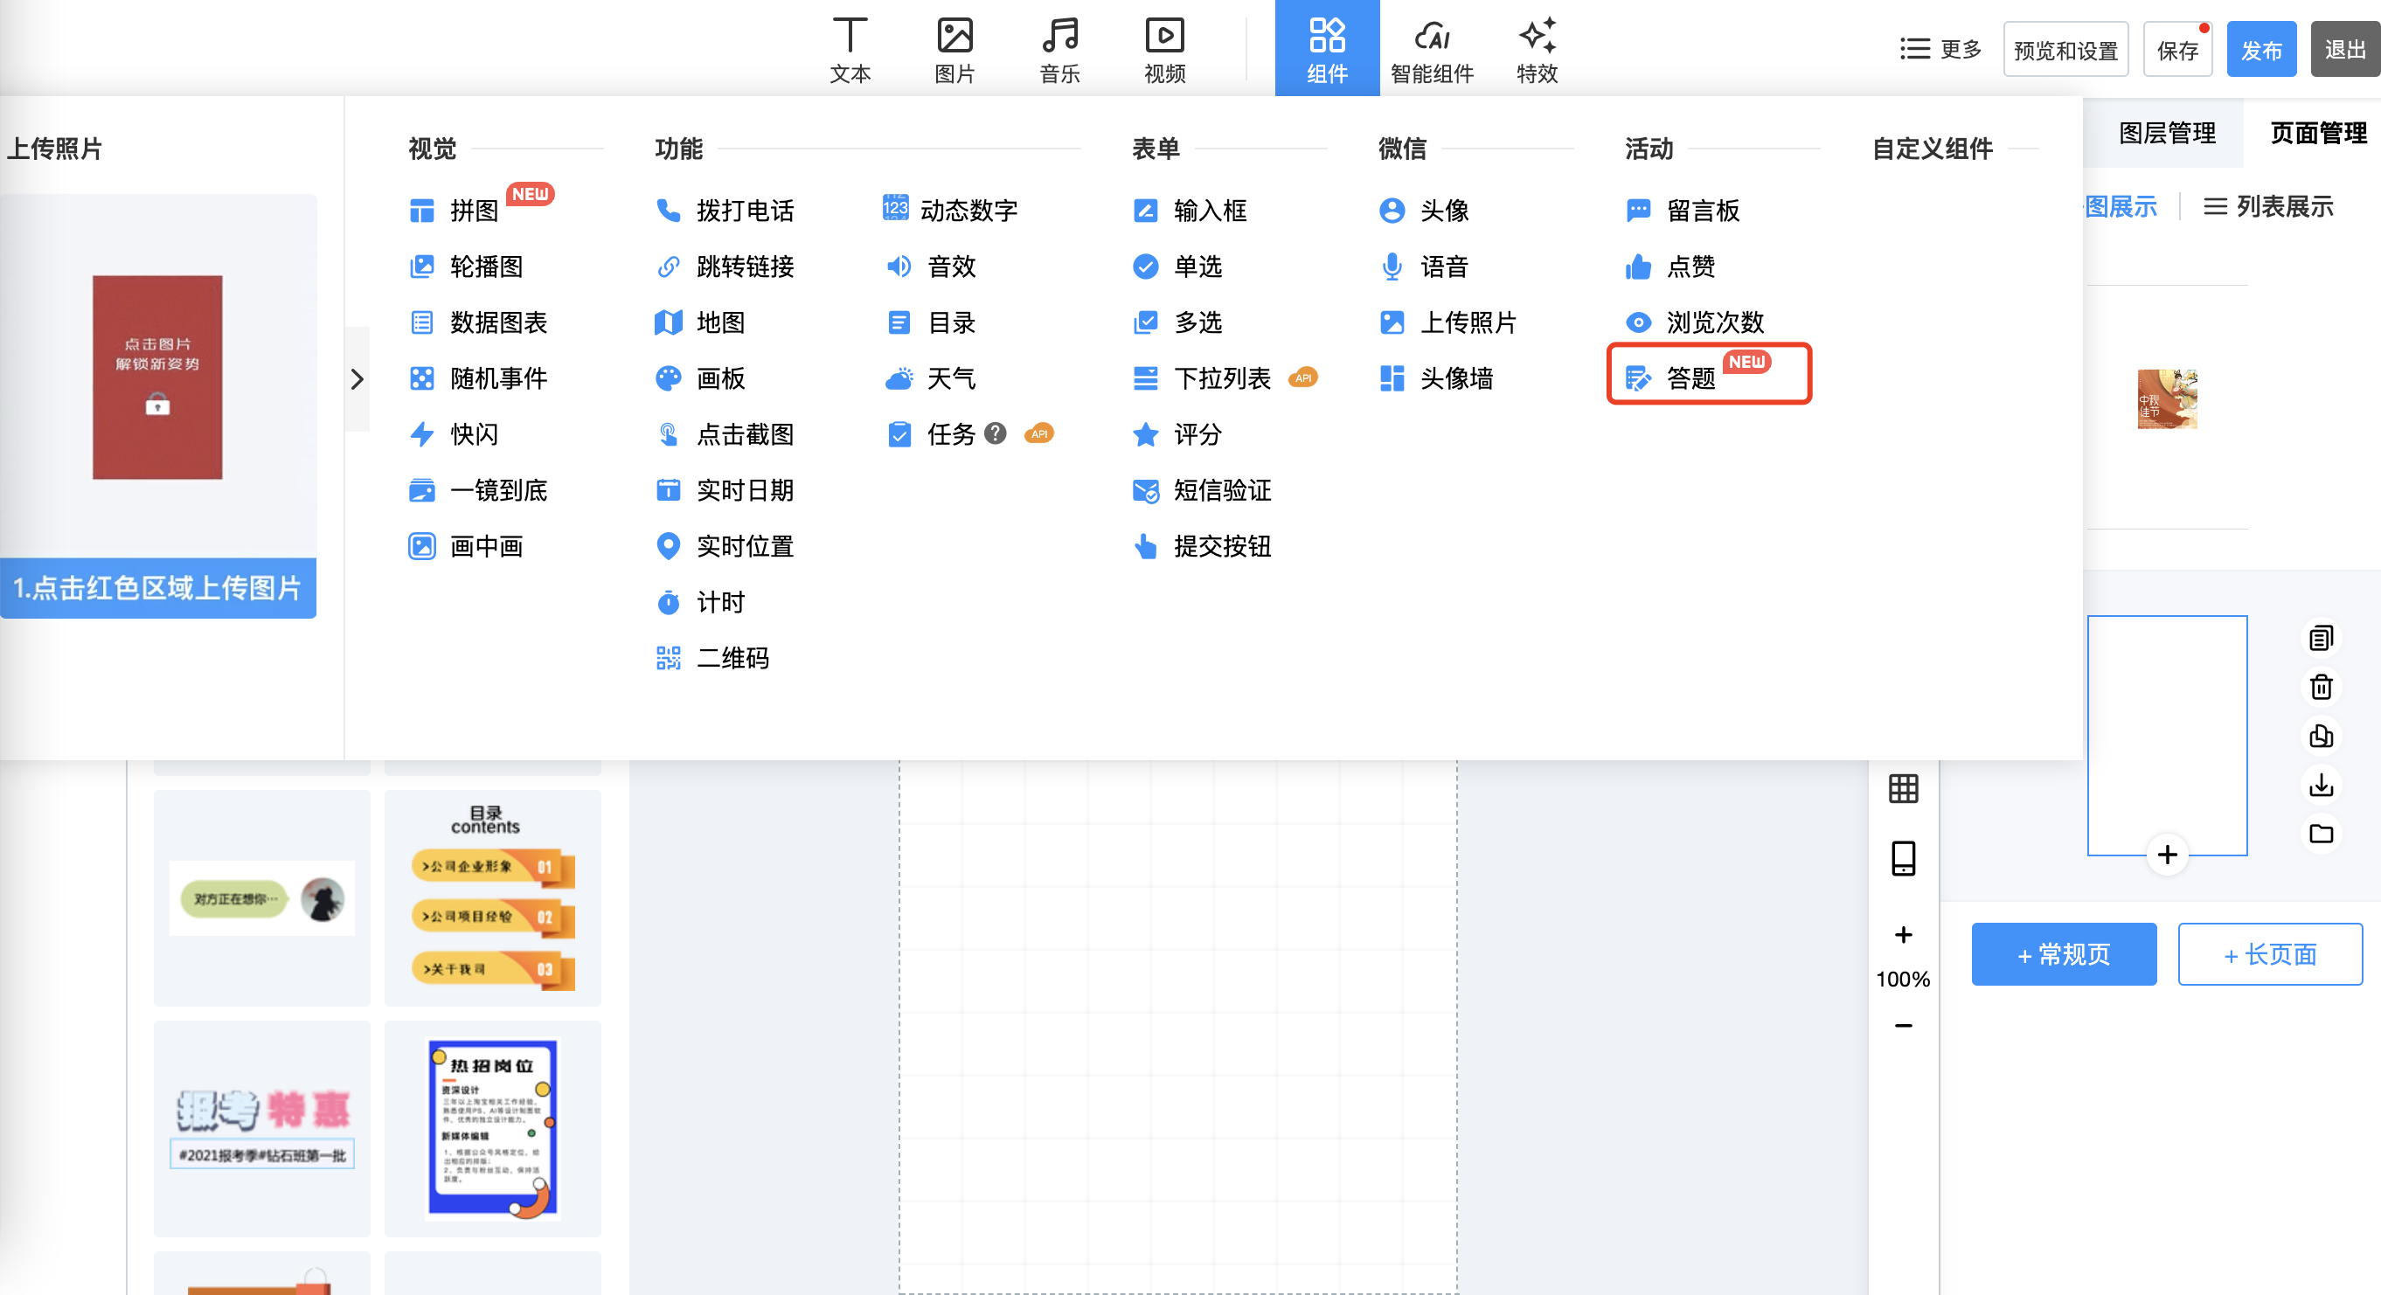Viewport: 2381px width, 1295px height.
Task: Select the 目录 contents template thumbnail
Action: click(x=493, y=897)
